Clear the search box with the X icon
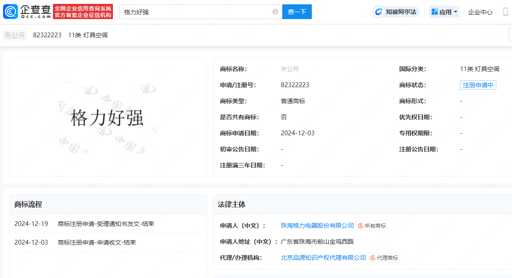The image size is (512, 278). click(275, 12)
